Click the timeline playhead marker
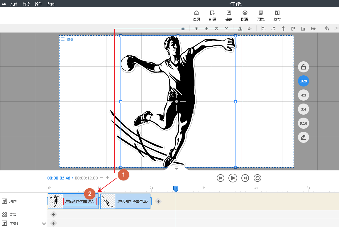The image size is (339, 227). pyautogui.click(x=176, y=188)
